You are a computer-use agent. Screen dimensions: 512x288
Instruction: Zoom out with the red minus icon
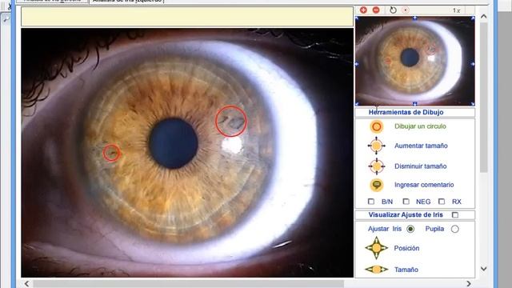[376, 10]
